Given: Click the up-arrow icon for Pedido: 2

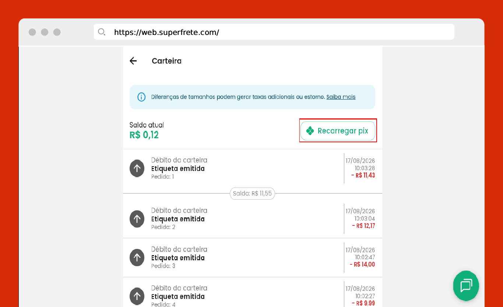Looking at the screenshot, I should tap(137, 219).
